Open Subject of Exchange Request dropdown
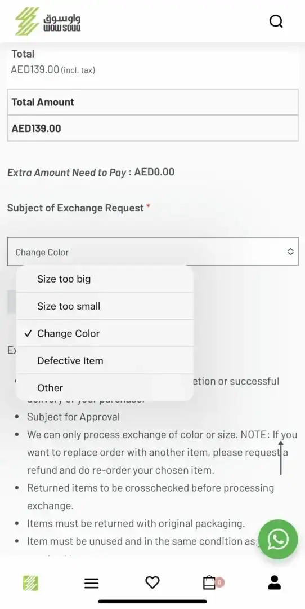 coord(152,251)
